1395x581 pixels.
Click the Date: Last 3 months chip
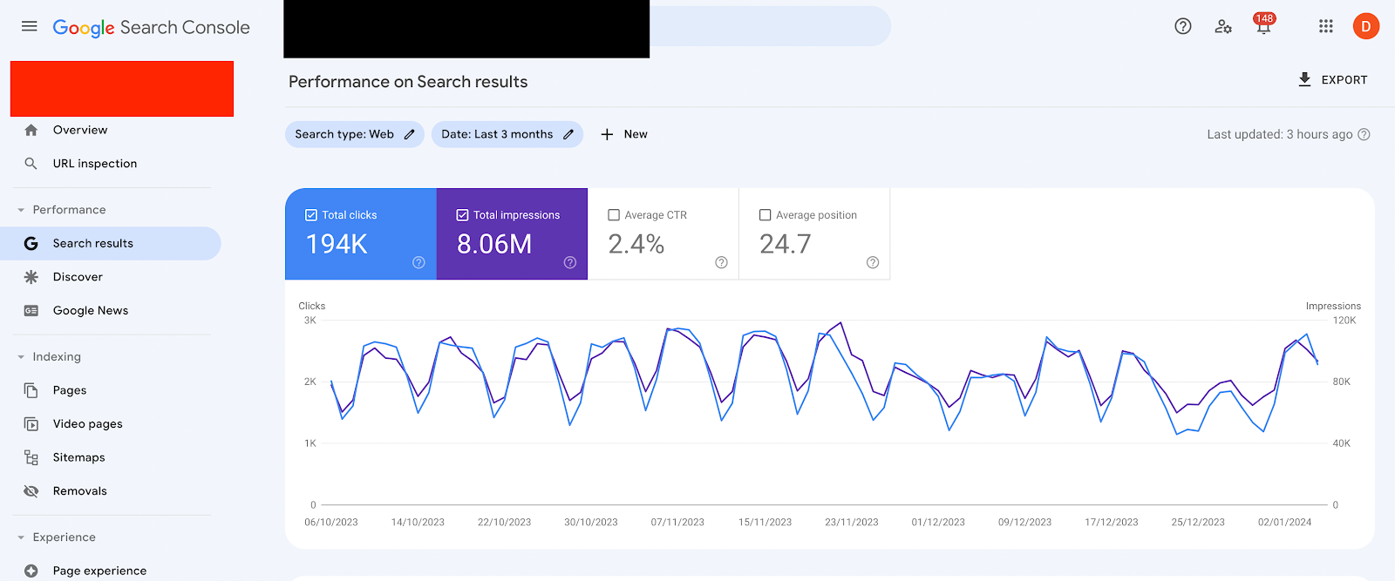[507, 134]
